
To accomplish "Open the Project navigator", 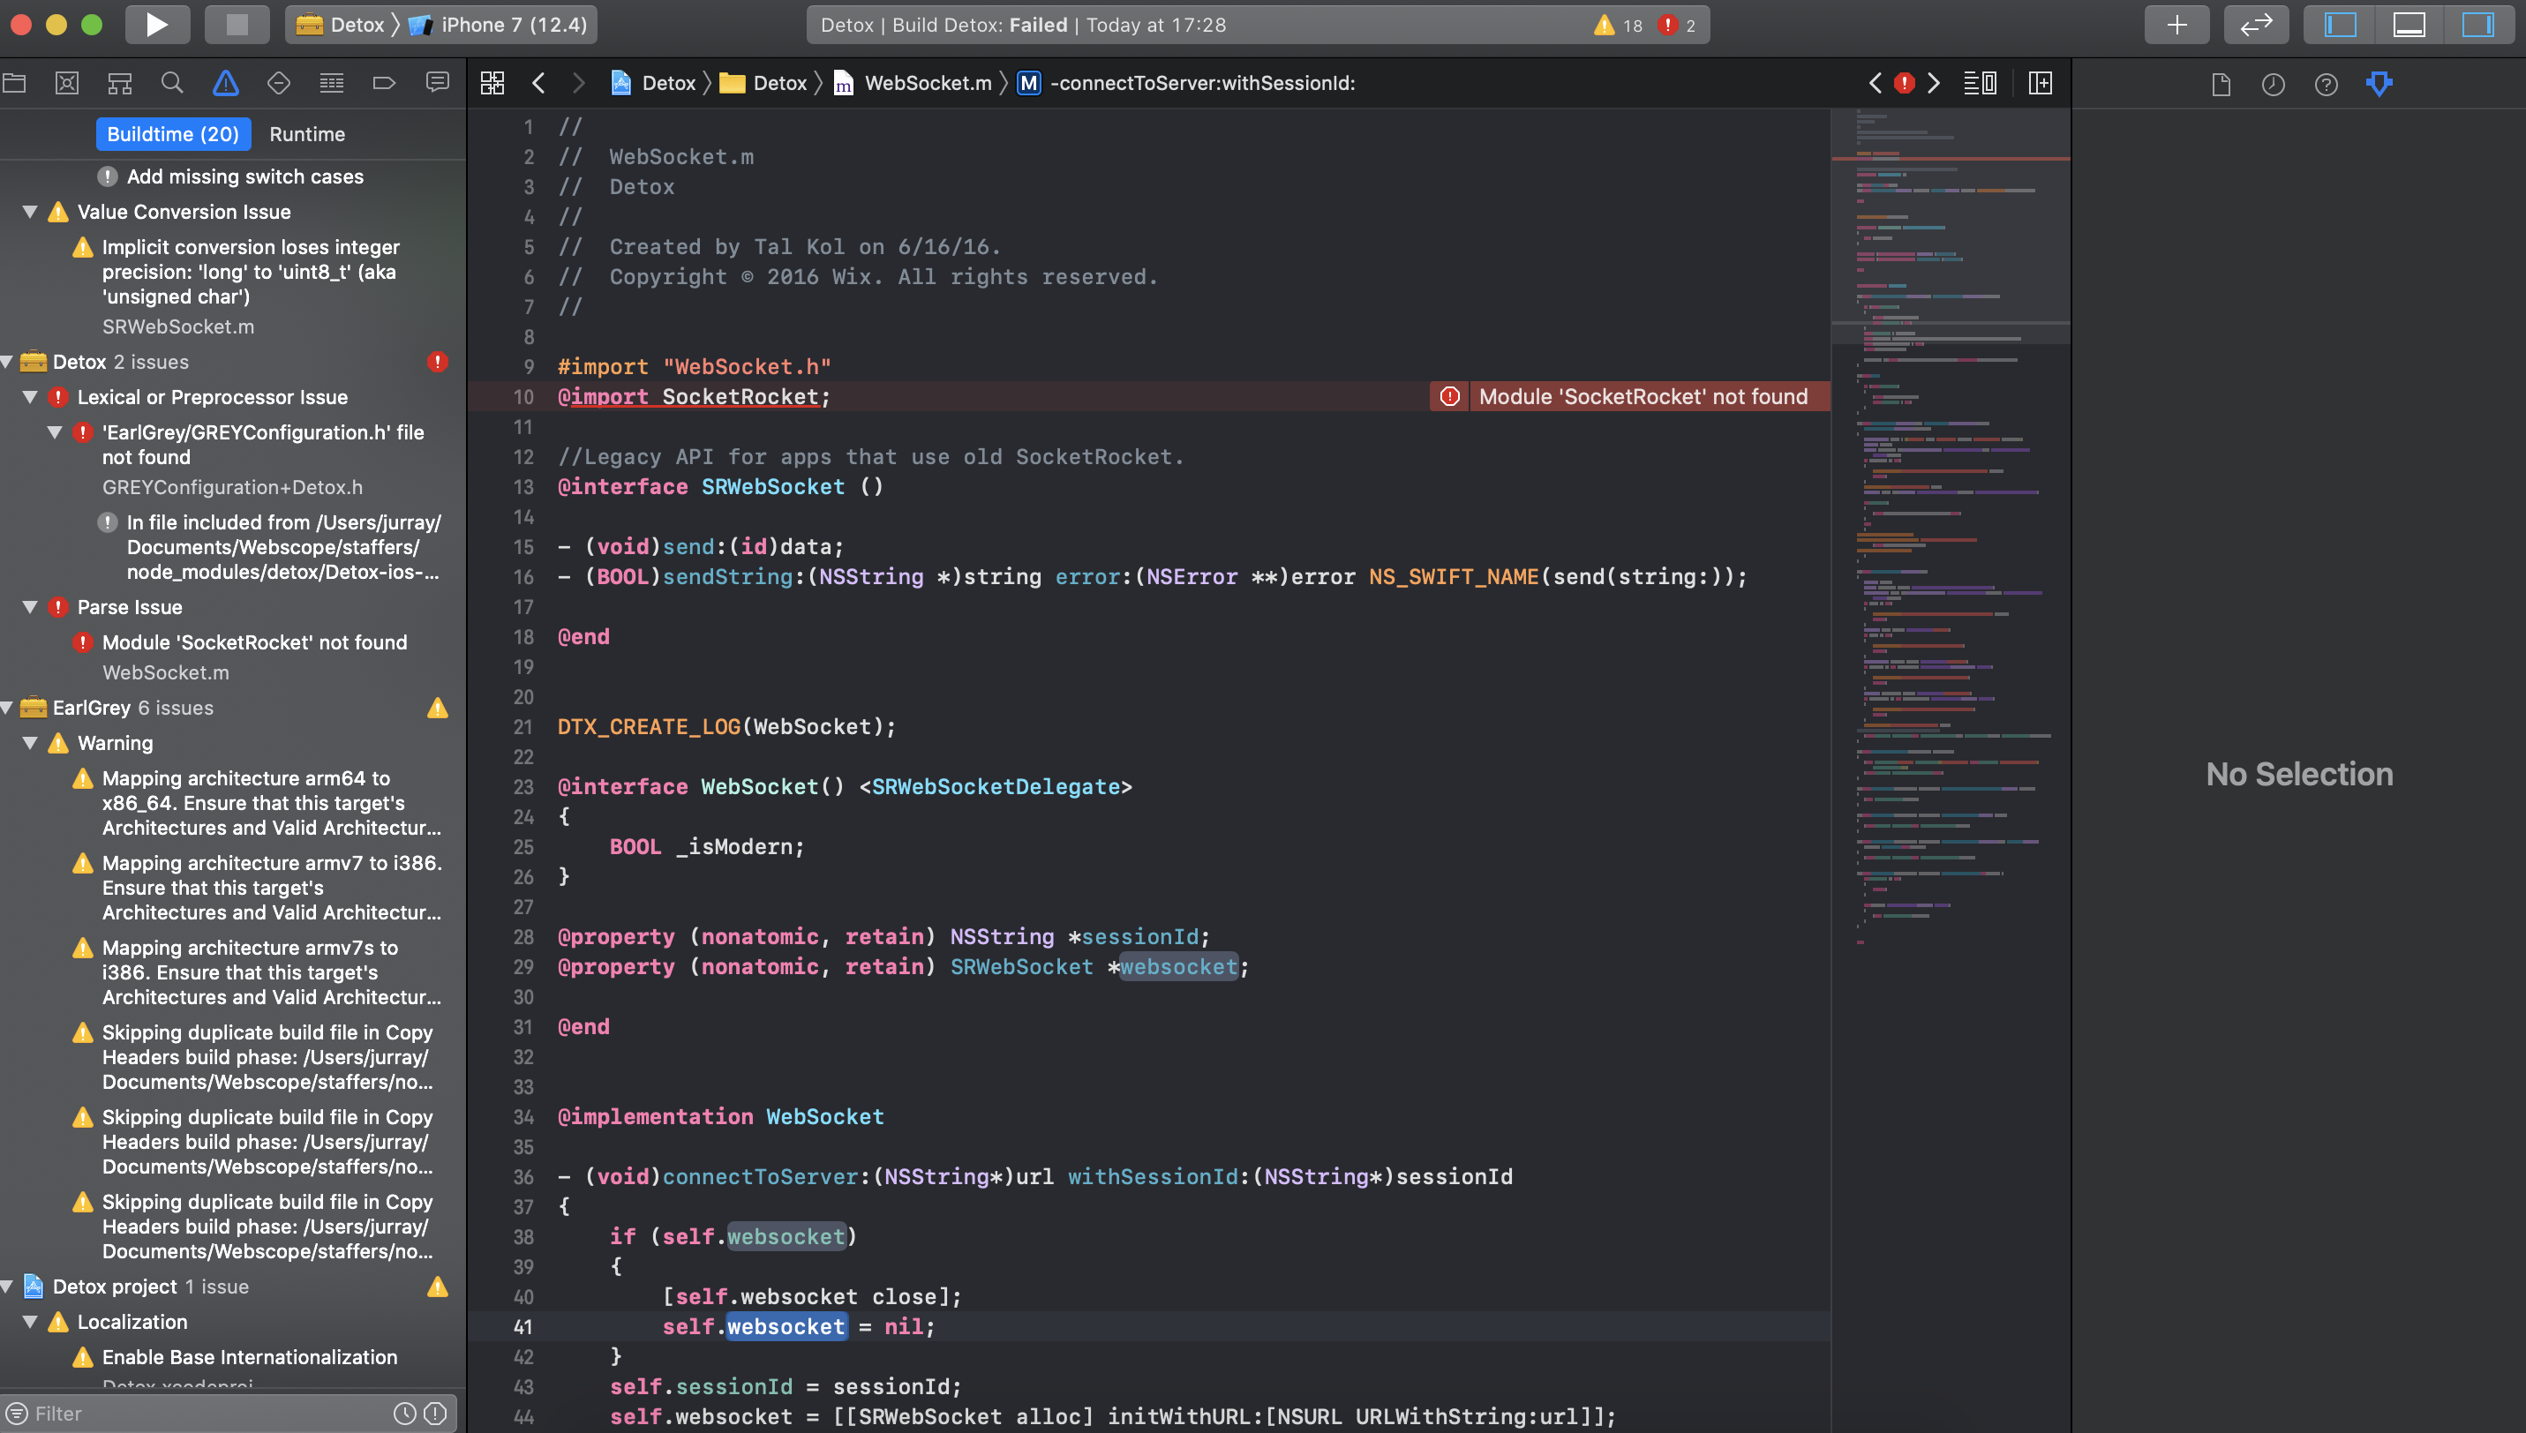I will (15, 83).
